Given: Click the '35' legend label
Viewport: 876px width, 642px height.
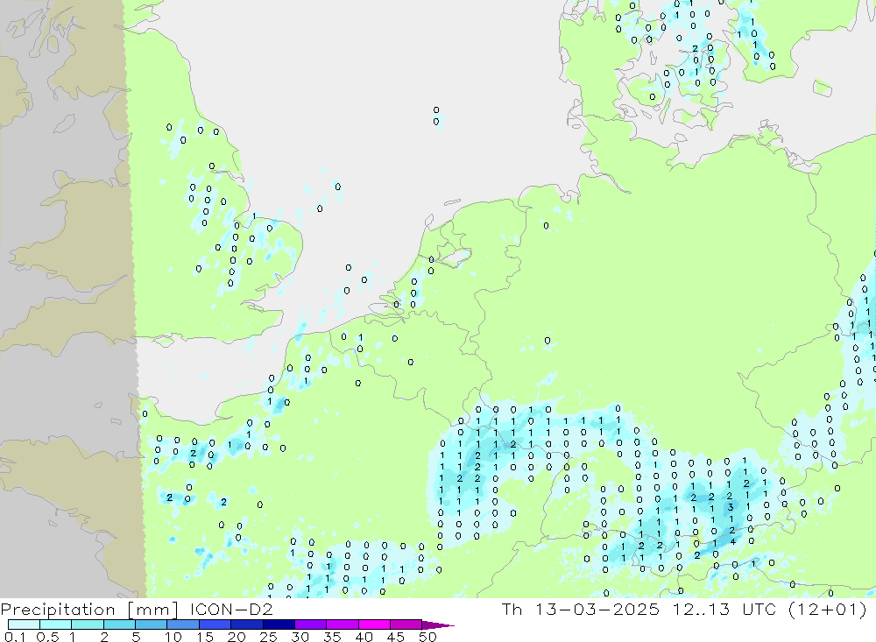Looking at the screenshot, I should (x=332, y=637).
